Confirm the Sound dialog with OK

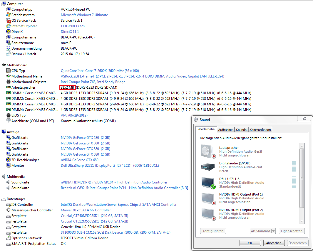[x=250, y=243]
